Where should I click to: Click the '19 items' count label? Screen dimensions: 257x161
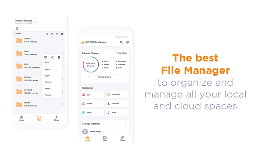pos(18,33)
